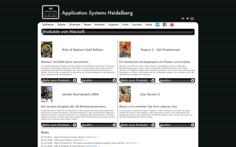Click Tropico 2 box art thumbnail
Image resolution: width=236 pixels, height=147 pixels.
pyautogui.click(x=125, y=50)
